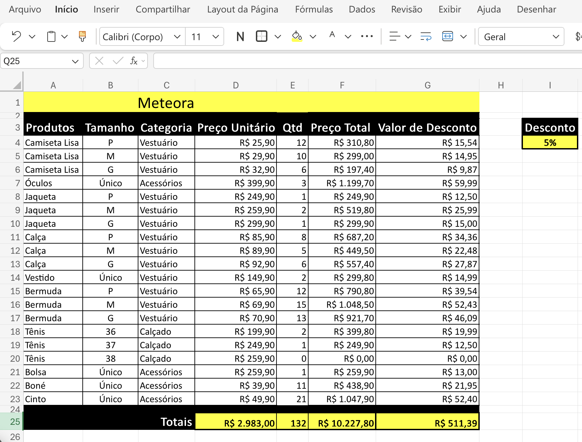Switch to the Fórmulas tab
The height and width of the screenshot is (442, 582).
click(314, 9)
